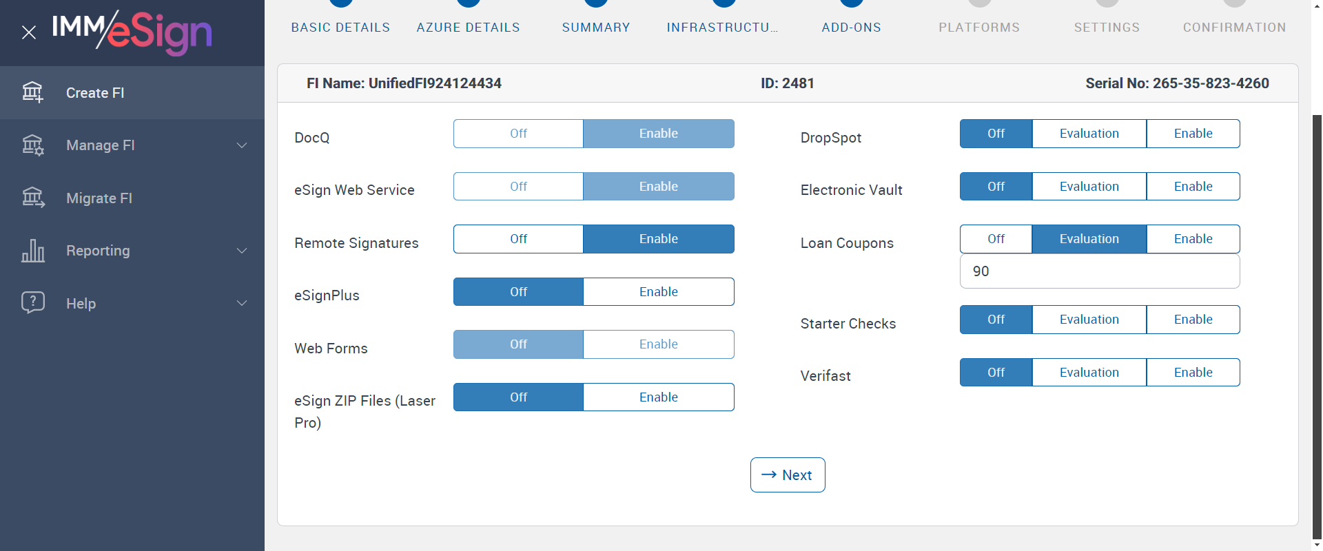Set DocQ to Off
This screenshot has height=551, width=1323.
click(x=518, y=134)
